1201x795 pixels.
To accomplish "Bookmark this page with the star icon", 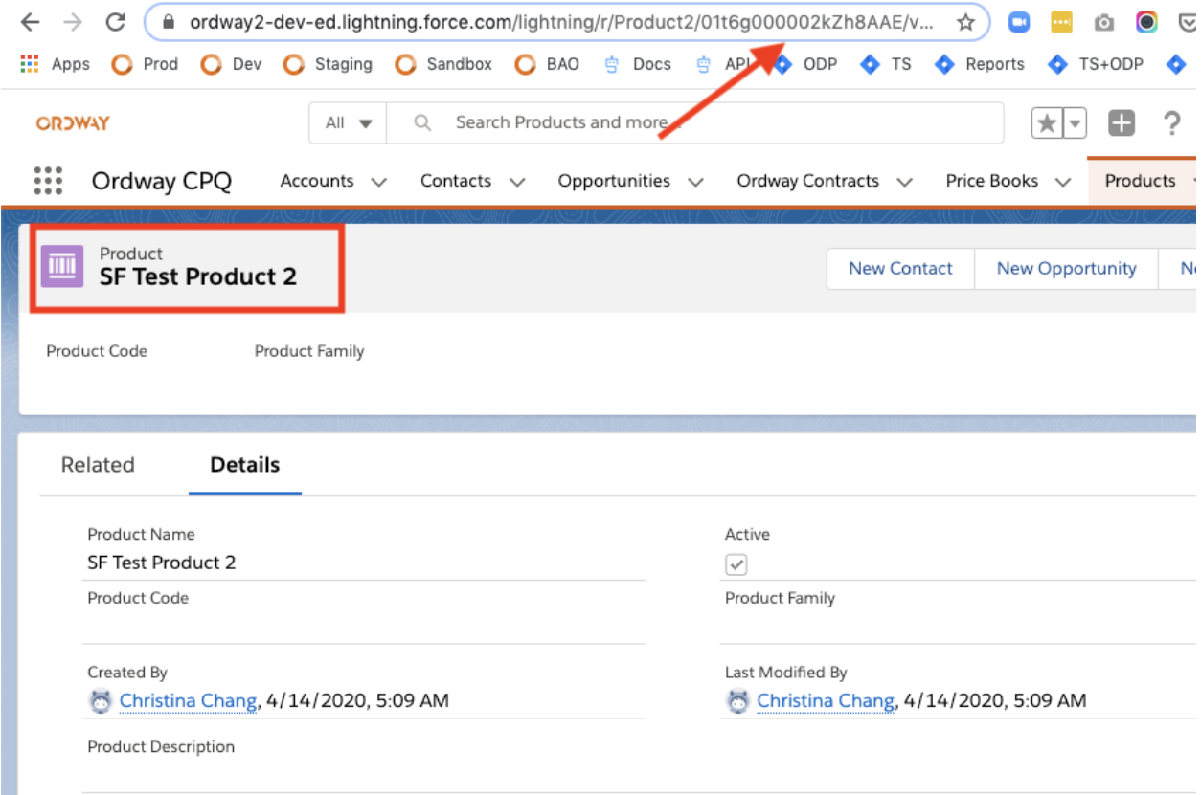I will pyautogui.click(x=965, y=22).
